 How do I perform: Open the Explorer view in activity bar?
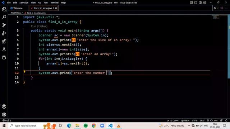[x=4, y=10]
